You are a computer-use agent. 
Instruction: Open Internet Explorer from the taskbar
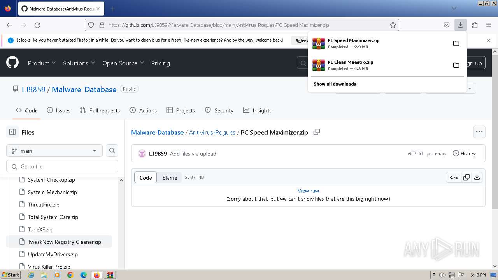click(x=31, y=275)
